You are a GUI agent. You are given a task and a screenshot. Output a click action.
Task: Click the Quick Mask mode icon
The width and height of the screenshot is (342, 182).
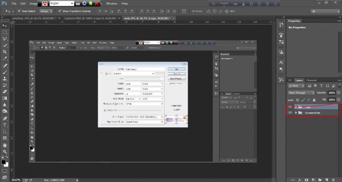click(x=5, y=171)
